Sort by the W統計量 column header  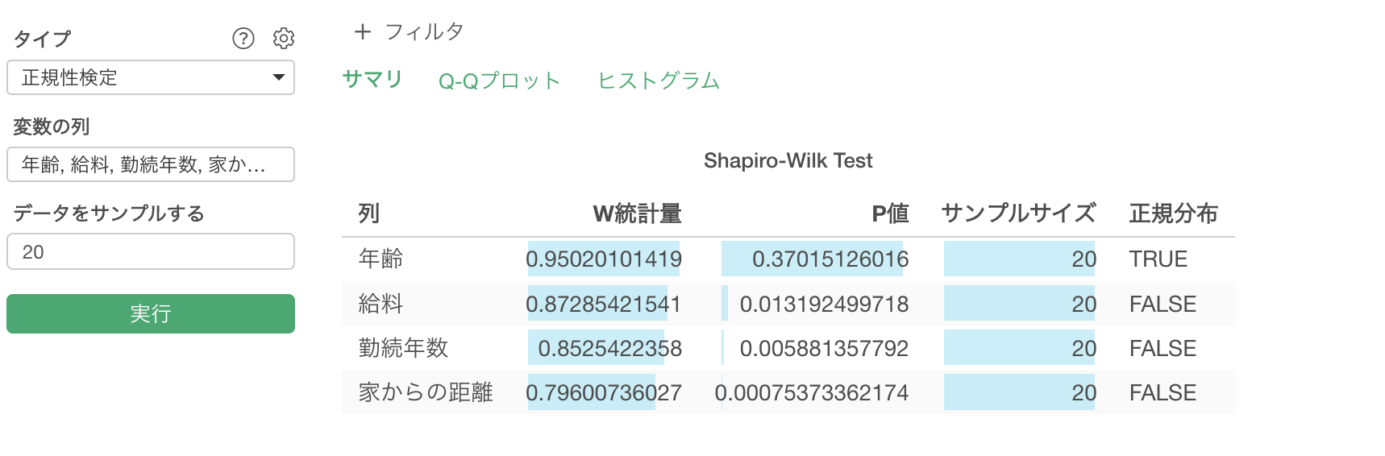tap(637, 213)
